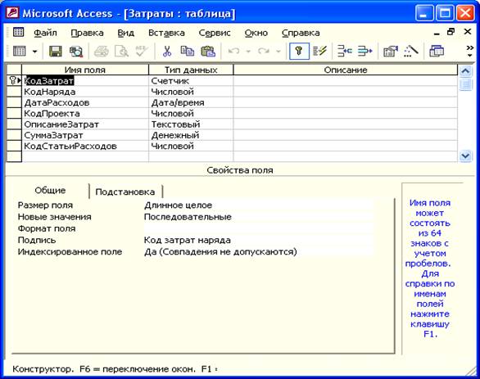The height and width of the screenshot is (379, 480).
Task: Click the Database window toolbar icon
Action: pyautogui.click(x=437, y=52)
